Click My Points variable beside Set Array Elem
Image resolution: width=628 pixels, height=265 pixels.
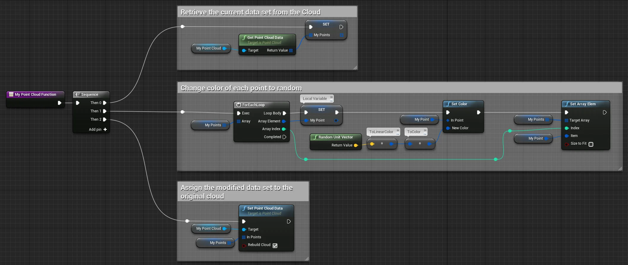pos(533,119)
